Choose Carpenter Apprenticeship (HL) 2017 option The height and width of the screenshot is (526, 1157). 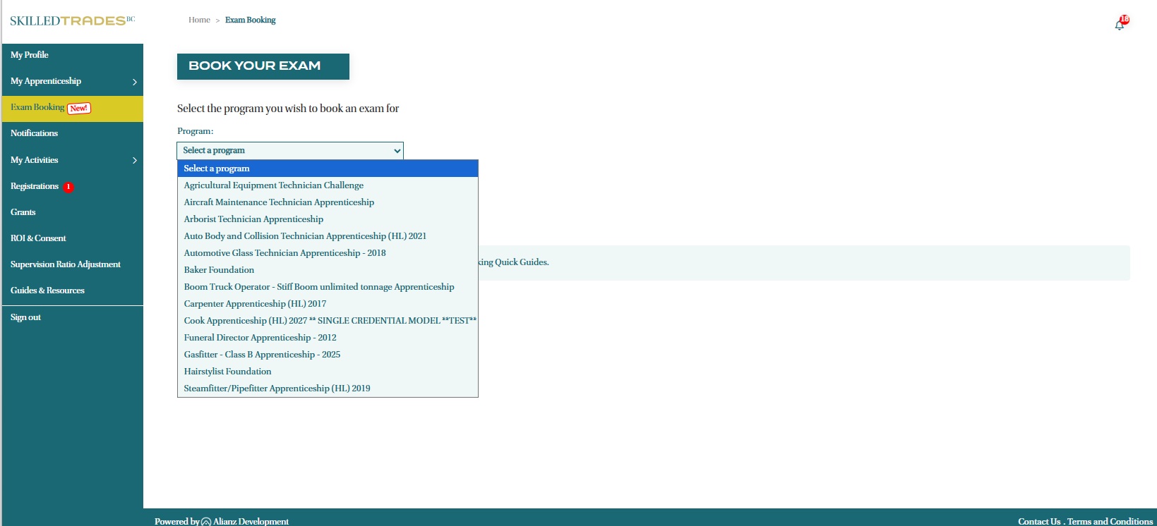[255, 304]
